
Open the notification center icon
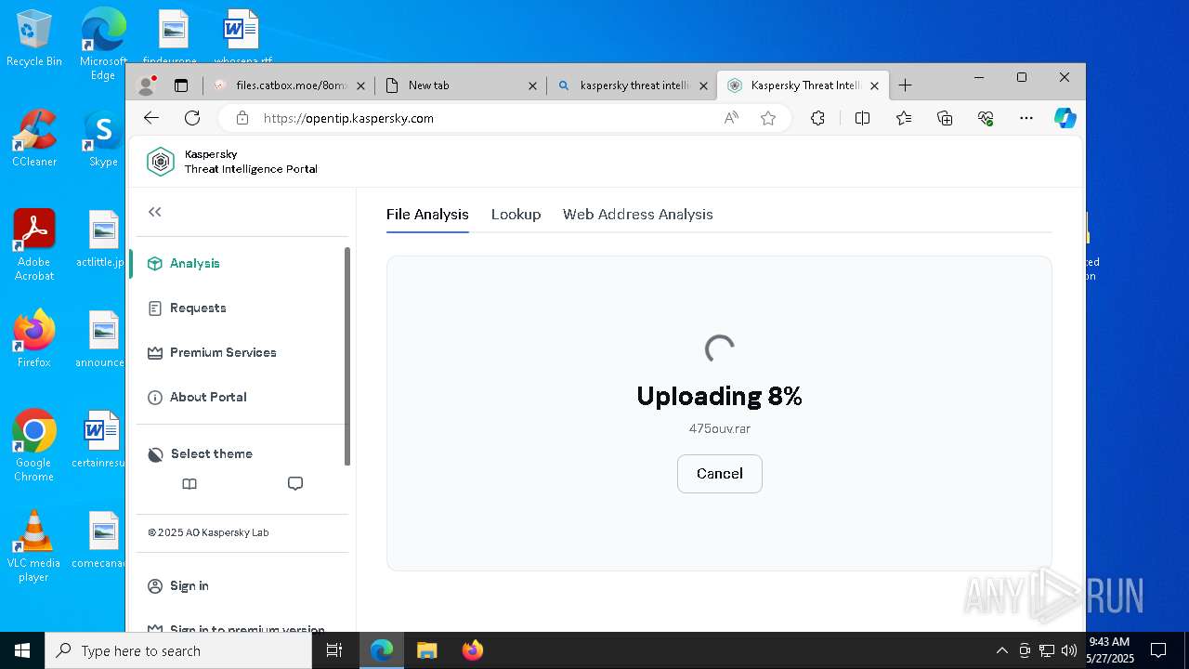pyautogui.click(x=1158, y=650)
